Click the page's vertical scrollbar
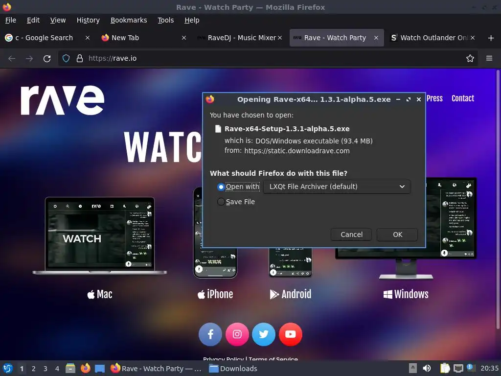 coord(498,200)
